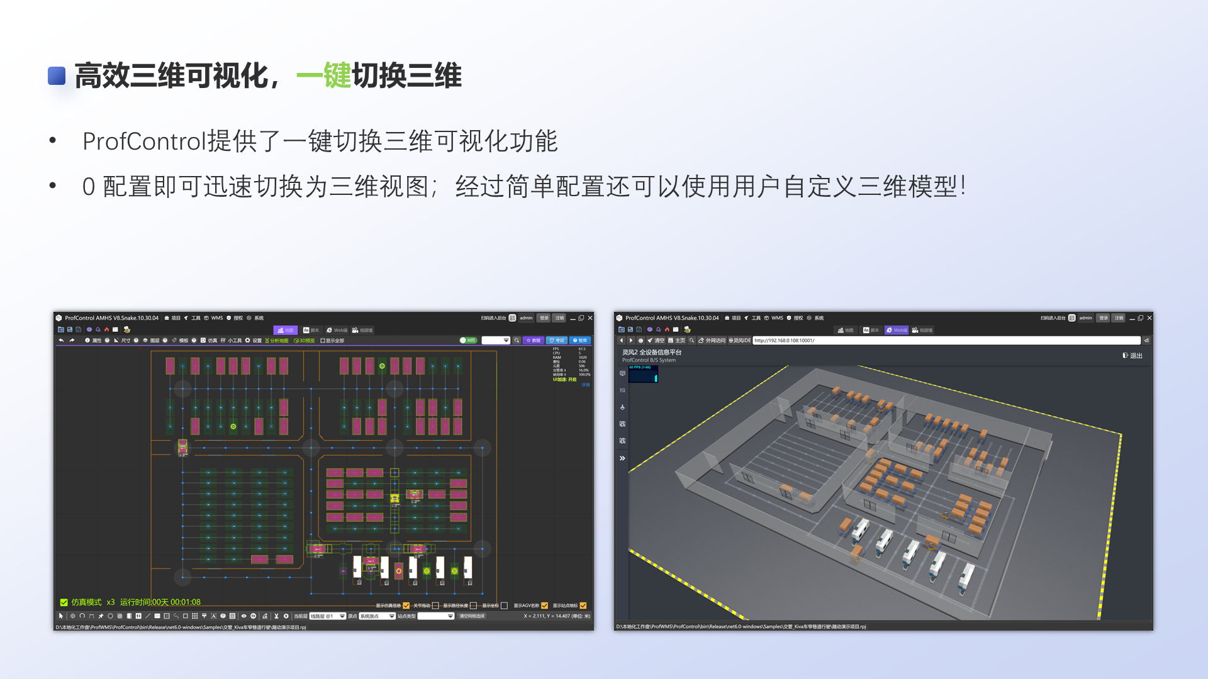
Task: Click 退出 link in 3D view
Action: coord(1132,356)
